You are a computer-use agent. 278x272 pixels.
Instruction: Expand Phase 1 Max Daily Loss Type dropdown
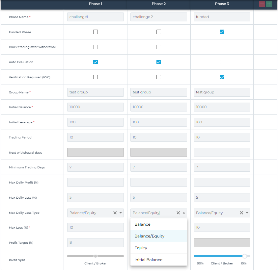click(x=121, y=213)
